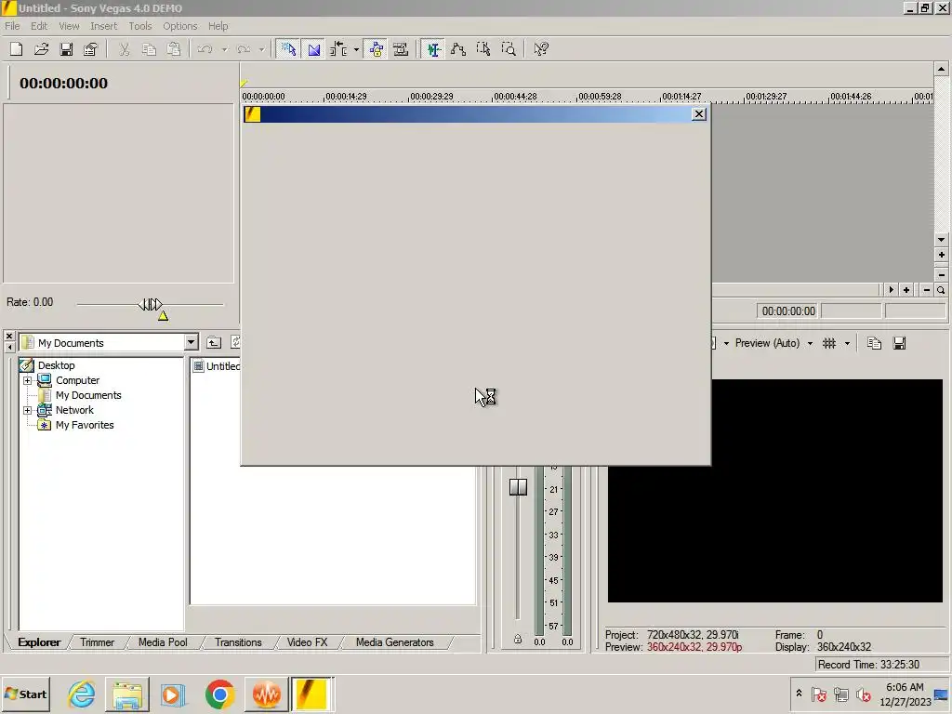Open the Redo history dropdown arrow
The image size is (952, 714).
point(261,49)
